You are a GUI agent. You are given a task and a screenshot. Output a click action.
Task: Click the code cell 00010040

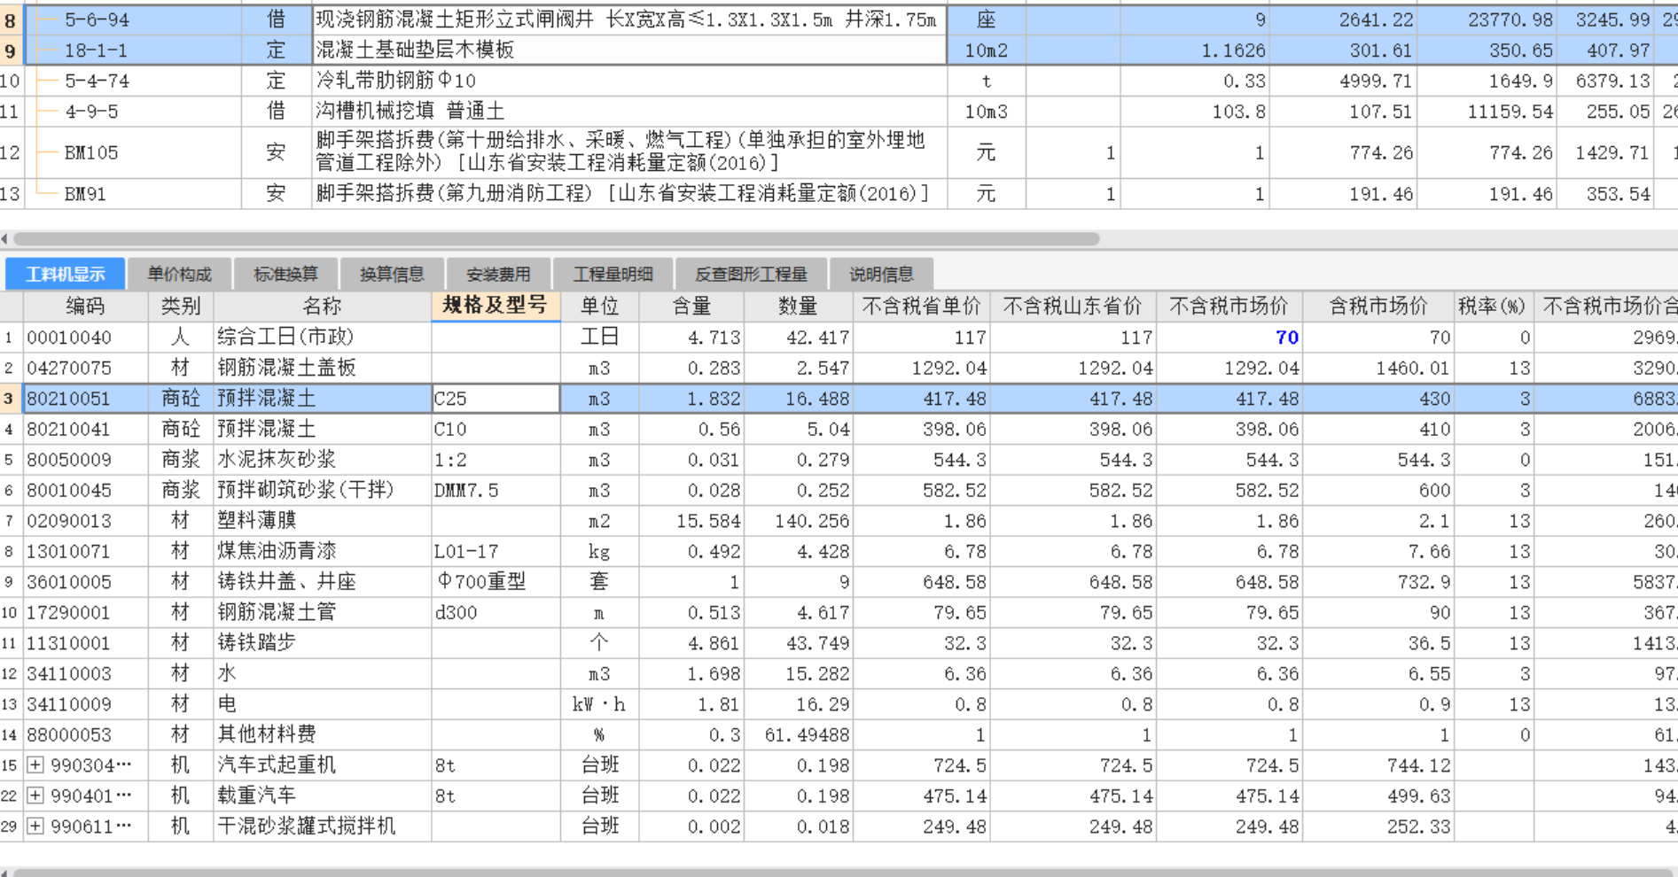86,338
